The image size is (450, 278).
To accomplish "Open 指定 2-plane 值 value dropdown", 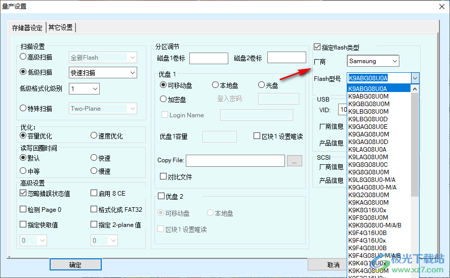I will click(104, 240).
